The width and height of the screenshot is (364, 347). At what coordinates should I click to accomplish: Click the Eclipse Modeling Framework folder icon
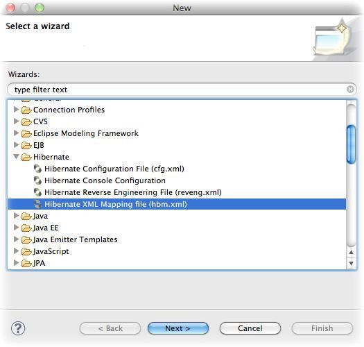26,133
